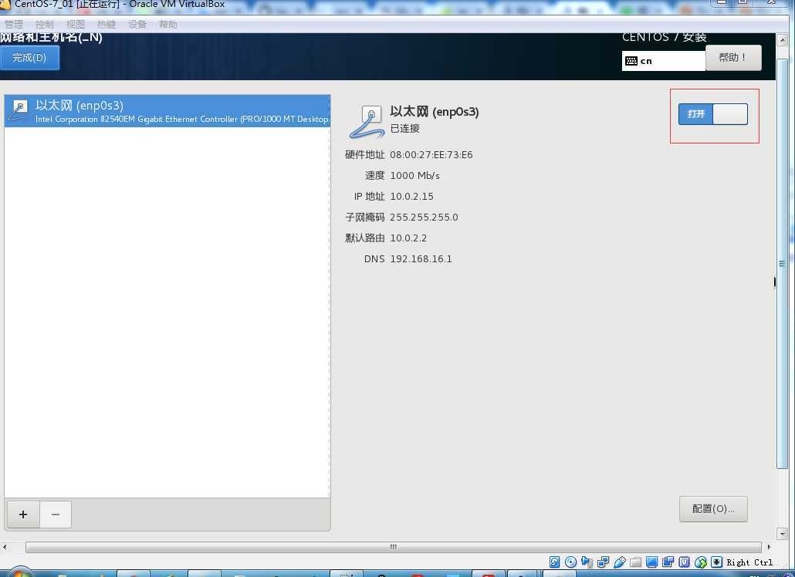Click the speed value 1000 Mb/s
Viewport: 795px width, 577px height.
pos(414,176)
